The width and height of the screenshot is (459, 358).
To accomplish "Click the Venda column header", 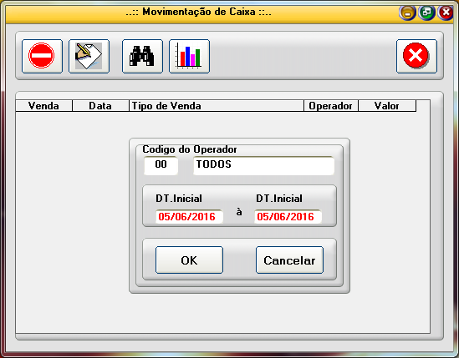I will point(44,106).
